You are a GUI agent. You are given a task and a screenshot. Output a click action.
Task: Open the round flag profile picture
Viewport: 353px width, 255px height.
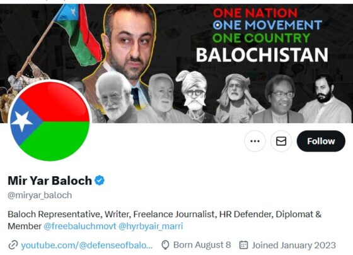click(x=50, y=121)
